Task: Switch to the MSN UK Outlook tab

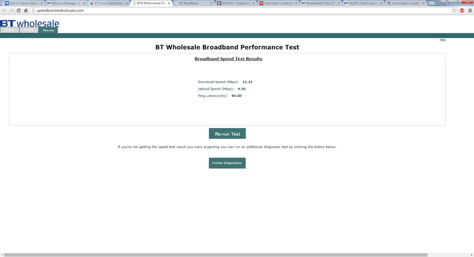Action: pos(236,3)
